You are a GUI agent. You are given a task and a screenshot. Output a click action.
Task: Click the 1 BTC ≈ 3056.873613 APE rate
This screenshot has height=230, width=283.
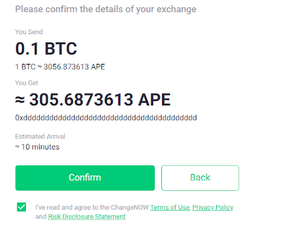60,67
